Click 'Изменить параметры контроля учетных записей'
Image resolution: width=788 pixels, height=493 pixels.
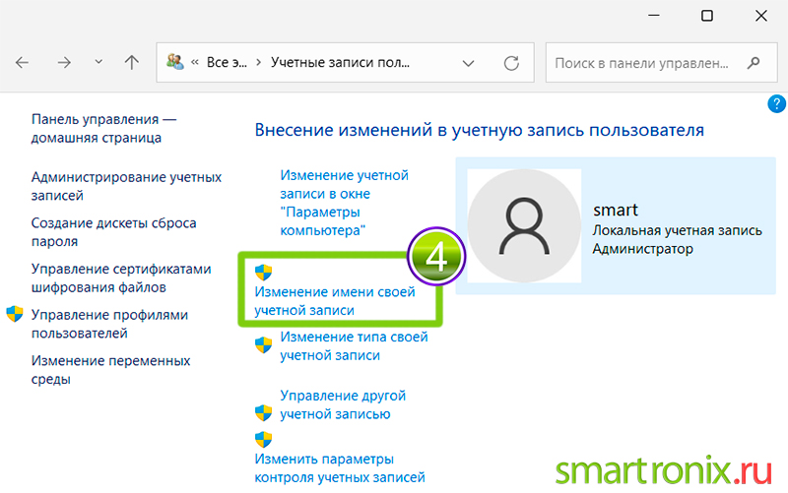pos(340,467)
